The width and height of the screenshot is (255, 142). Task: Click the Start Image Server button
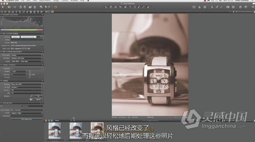pos(27,119)
